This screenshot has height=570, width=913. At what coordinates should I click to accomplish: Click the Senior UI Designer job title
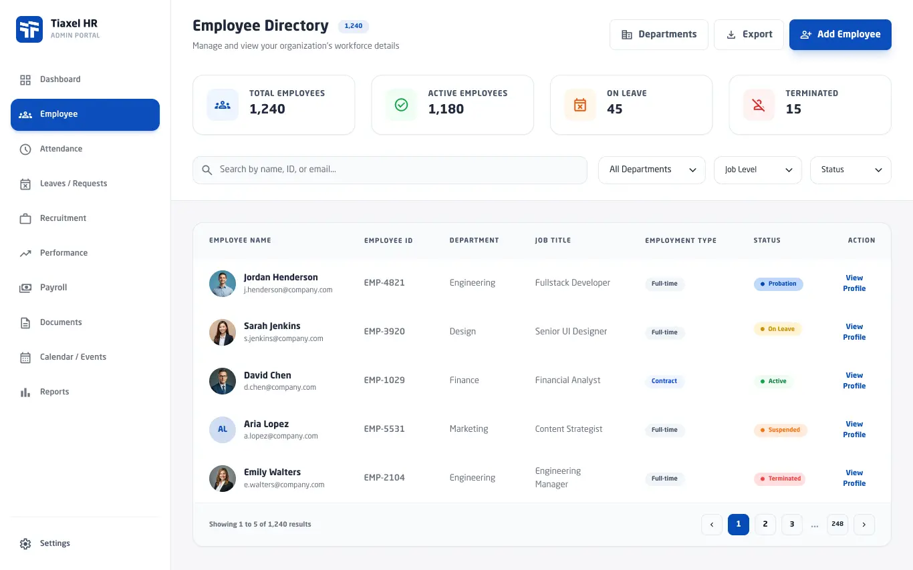coord(571,332)
